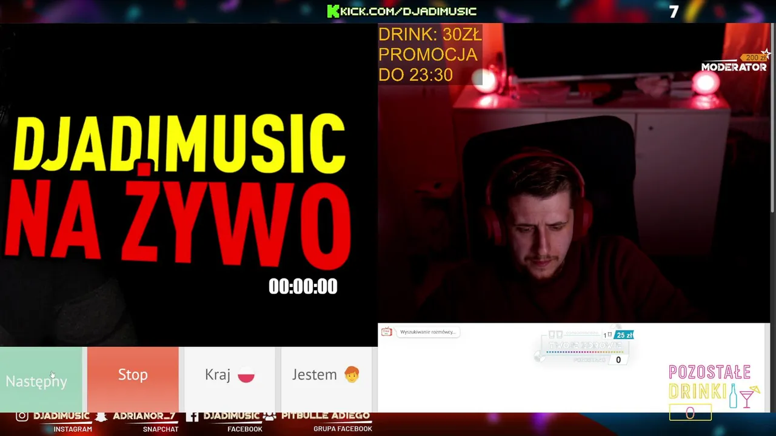The height and width of the screenshot is (436, 776).
Task: Click the "25 zł" blue tag
Action: (624, 335)
